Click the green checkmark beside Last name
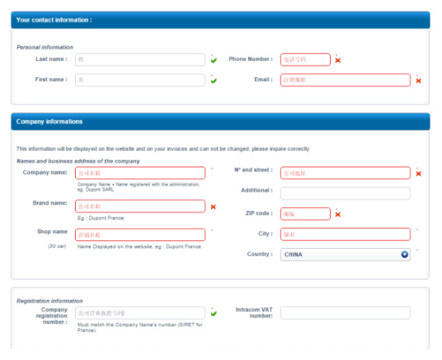This screenshot has height=360, width=442. 214,60
